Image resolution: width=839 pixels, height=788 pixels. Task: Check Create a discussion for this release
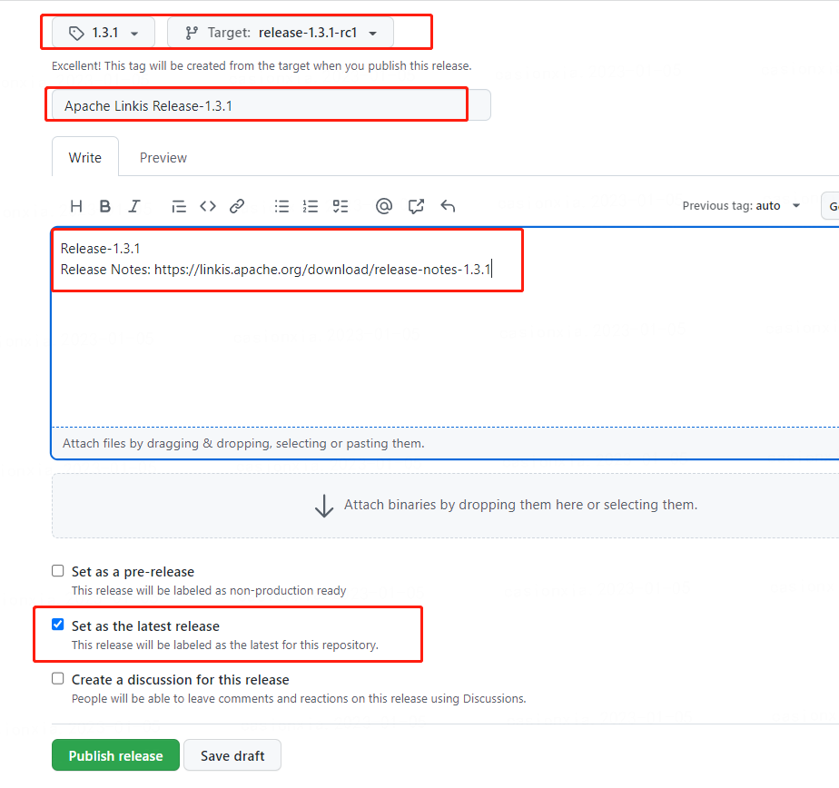58,678
